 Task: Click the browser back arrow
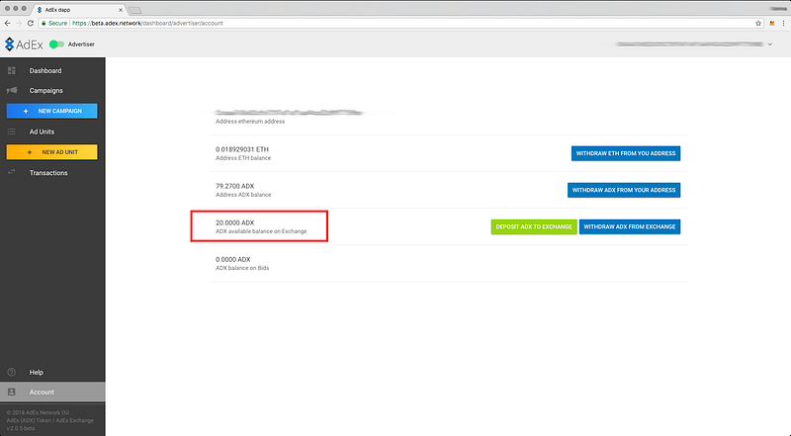(x=8, y=23)
